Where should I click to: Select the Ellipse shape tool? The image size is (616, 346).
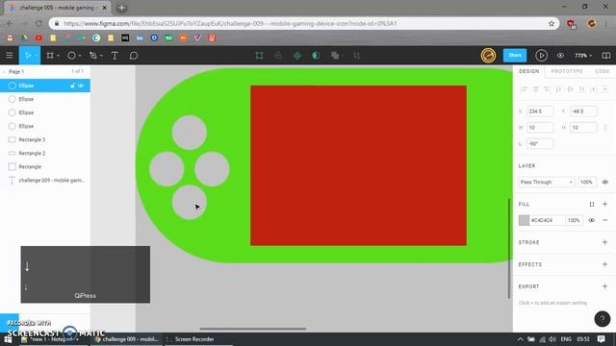71,56
